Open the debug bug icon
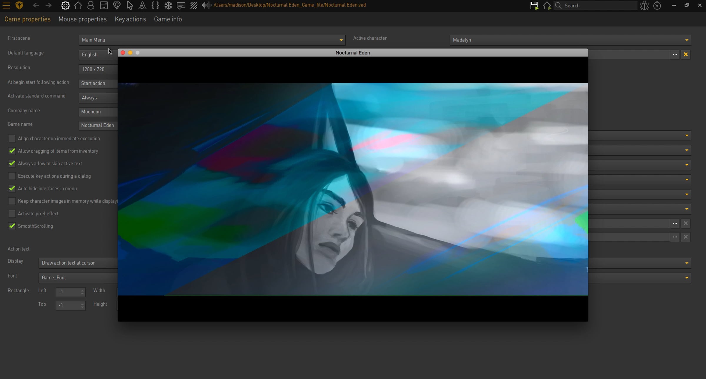Viewport: 706px width, 379px height. click(x=644, y=6)
